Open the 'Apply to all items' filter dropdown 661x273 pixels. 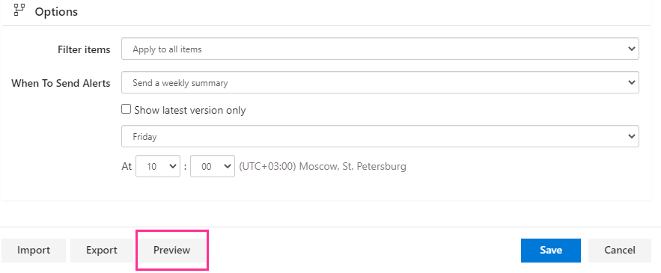tap(380, 49)
